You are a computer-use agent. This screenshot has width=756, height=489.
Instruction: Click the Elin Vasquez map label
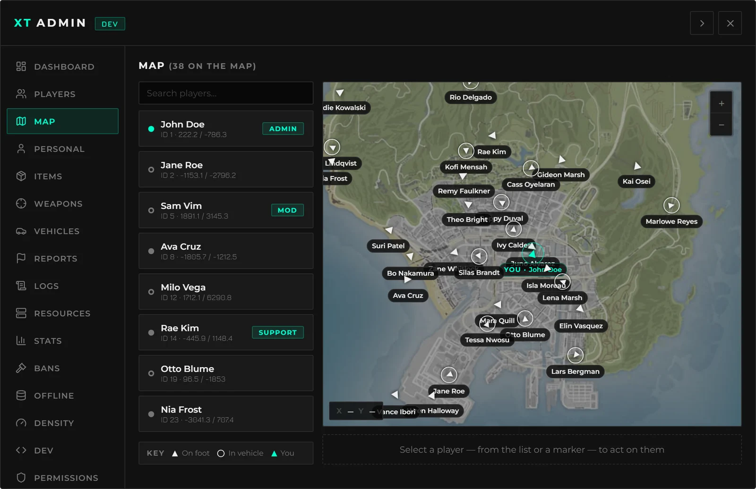(581, 326)
